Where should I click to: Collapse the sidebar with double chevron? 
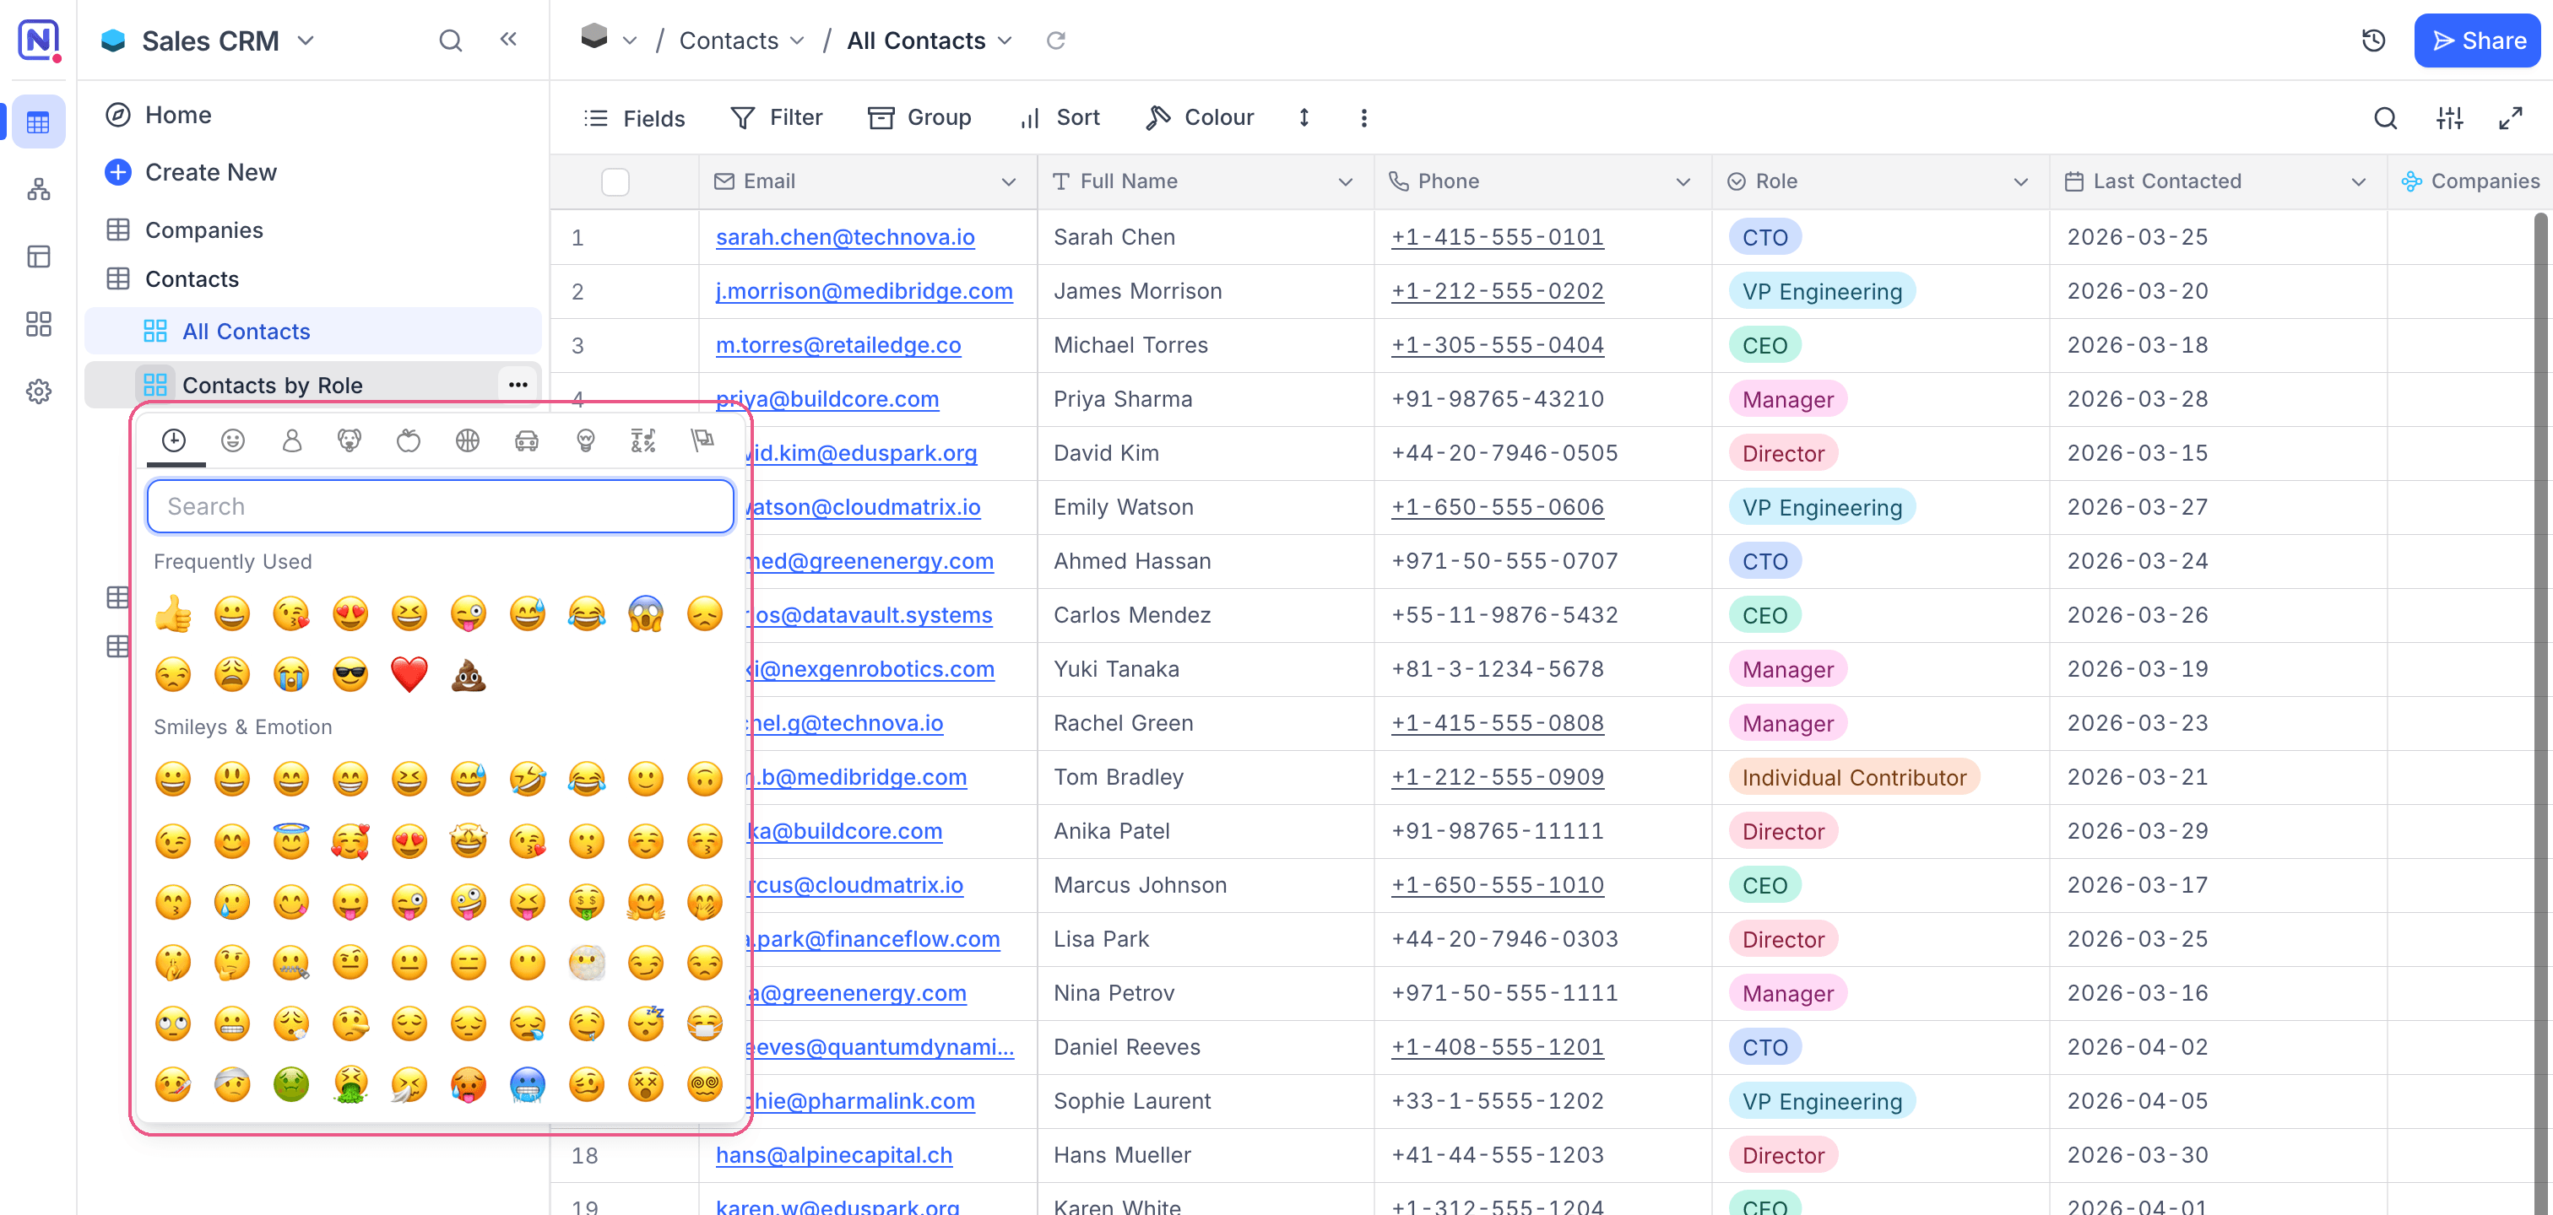508,40
